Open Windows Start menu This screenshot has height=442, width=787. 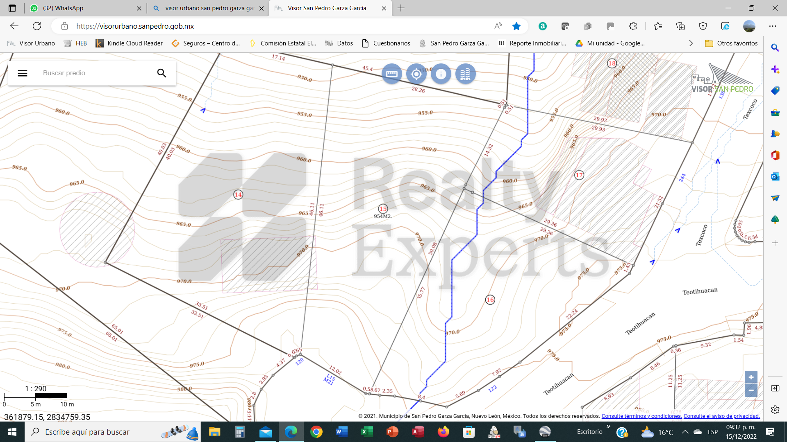coord(12,432)
